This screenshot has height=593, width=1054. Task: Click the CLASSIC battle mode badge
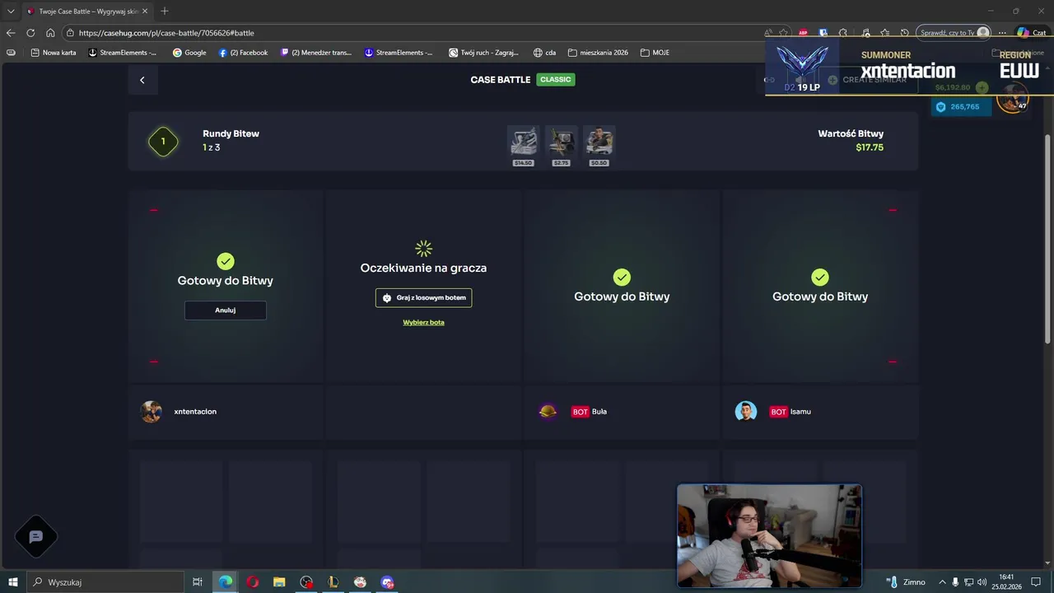coord(556,80)
